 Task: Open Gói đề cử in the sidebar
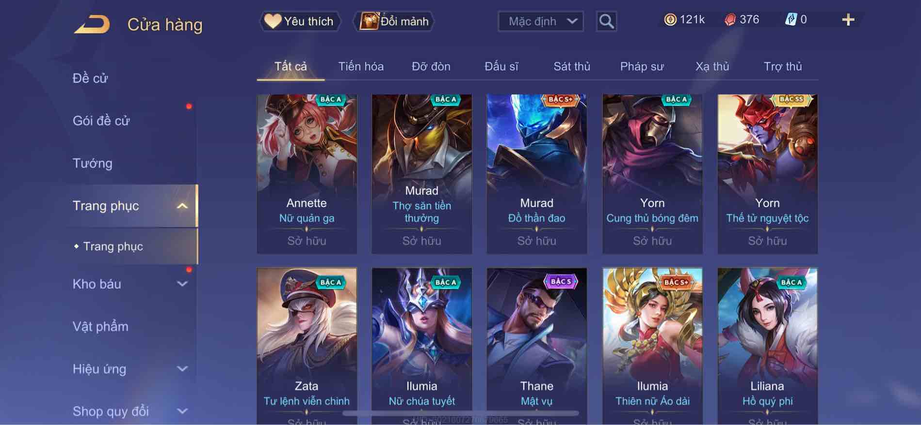point(101,121)
